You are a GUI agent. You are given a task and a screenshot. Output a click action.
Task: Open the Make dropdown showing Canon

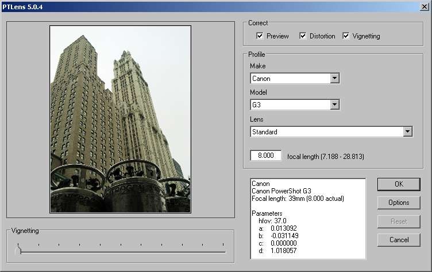pos(295,79)
